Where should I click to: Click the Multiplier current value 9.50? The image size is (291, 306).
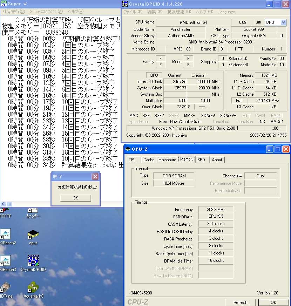click(175, 101)
